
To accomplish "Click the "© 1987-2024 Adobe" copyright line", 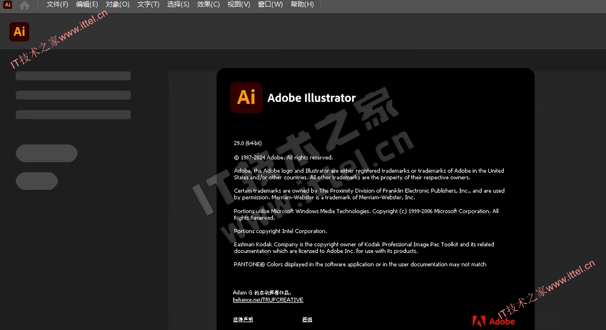I will pos(284,157).
